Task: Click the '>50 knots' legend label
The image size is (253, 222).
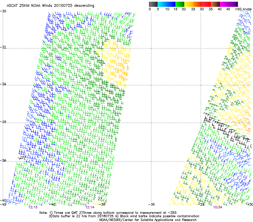Action: (x=243, y=9)
